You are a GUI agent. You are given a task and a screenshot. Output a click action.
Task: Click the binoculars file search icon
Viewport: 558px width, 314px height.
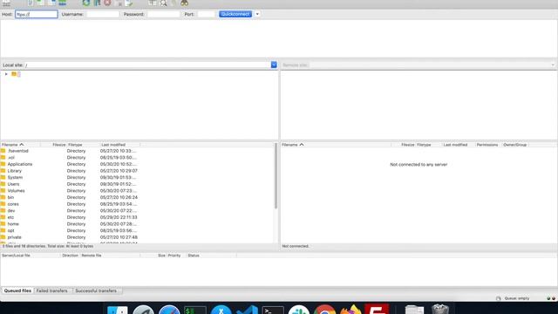point(184,3)
